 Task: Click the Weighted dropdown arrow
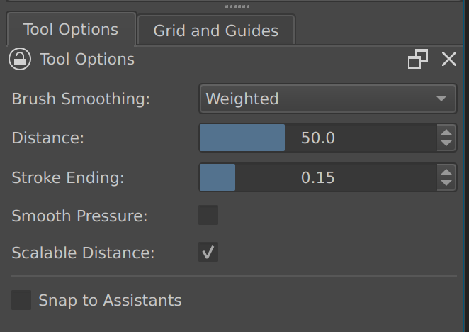pyautogui.click(x=441, y=99)
